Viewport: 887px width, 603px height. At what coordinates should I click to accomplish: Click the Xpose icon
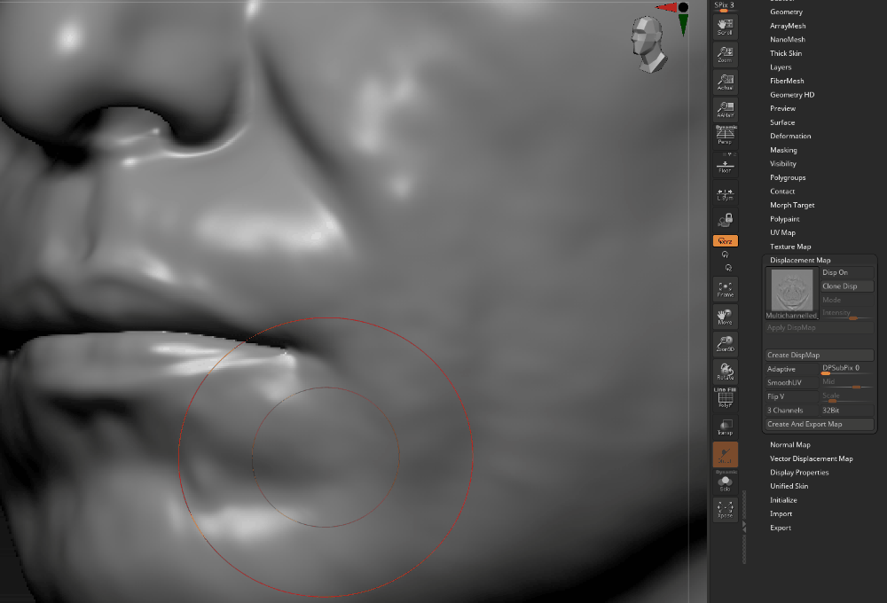coord(725,509)
